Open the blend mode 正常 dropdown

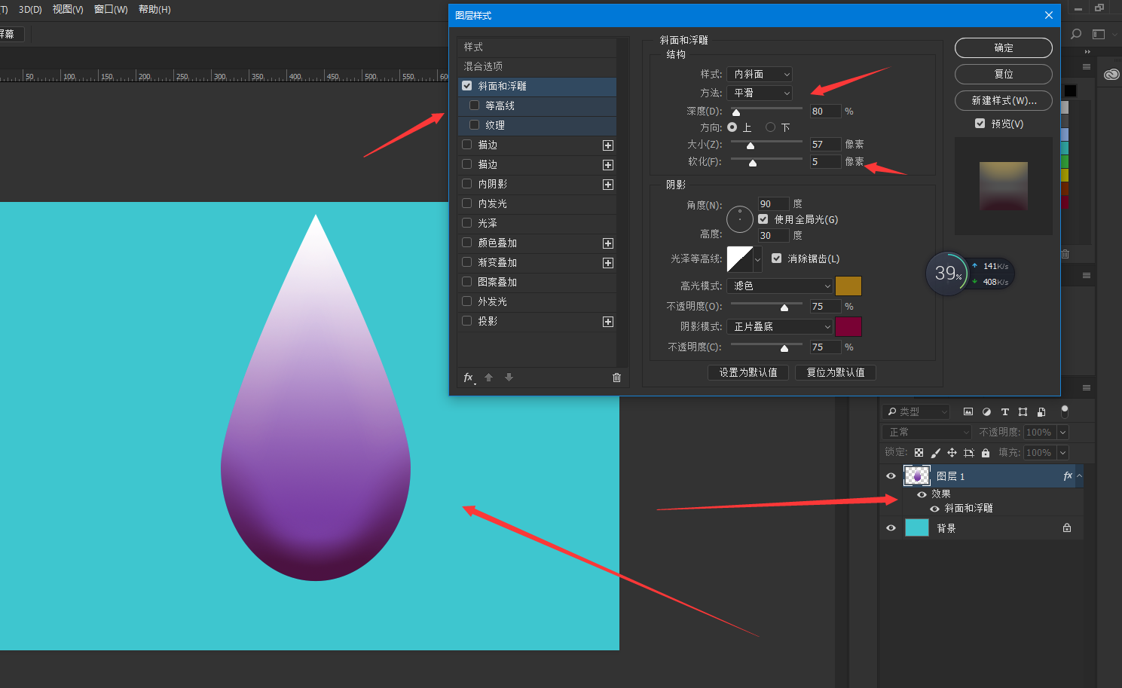point(927,432)
